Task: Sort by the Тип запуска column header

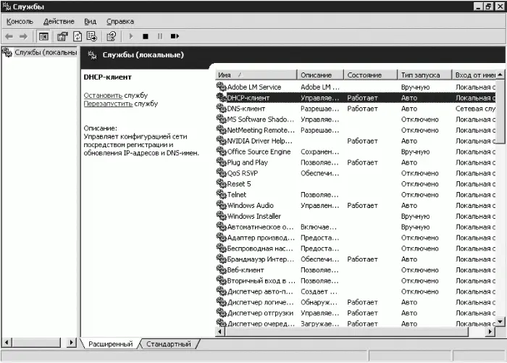Action: click(424, 75)
